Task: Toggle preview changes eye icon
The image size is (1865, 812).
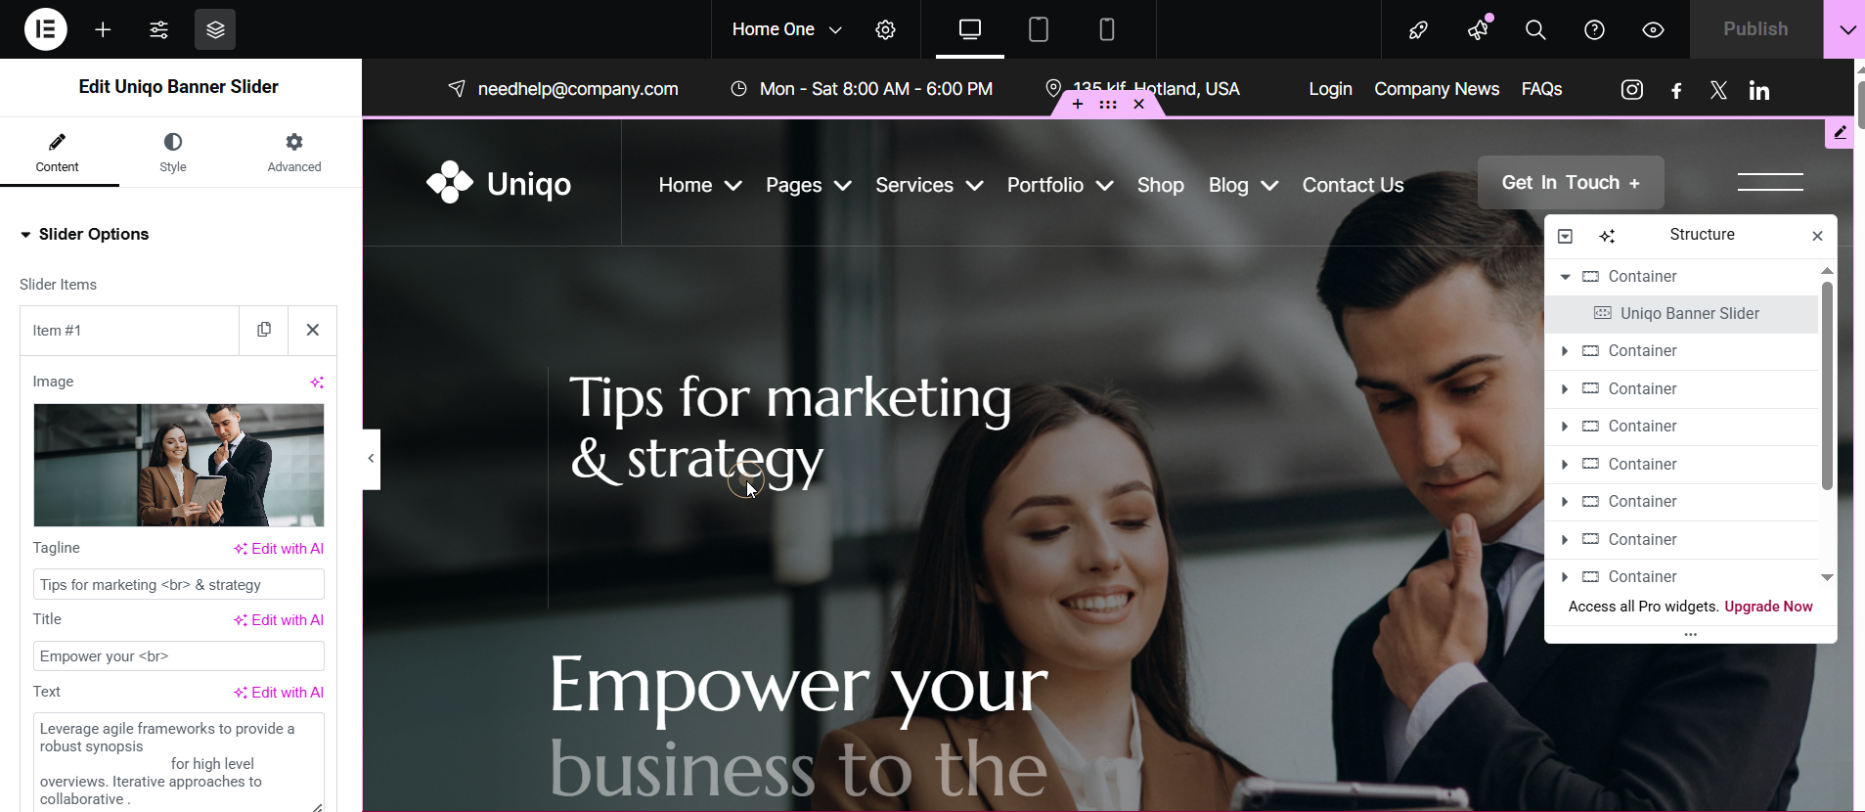Action: [1653, 29]
